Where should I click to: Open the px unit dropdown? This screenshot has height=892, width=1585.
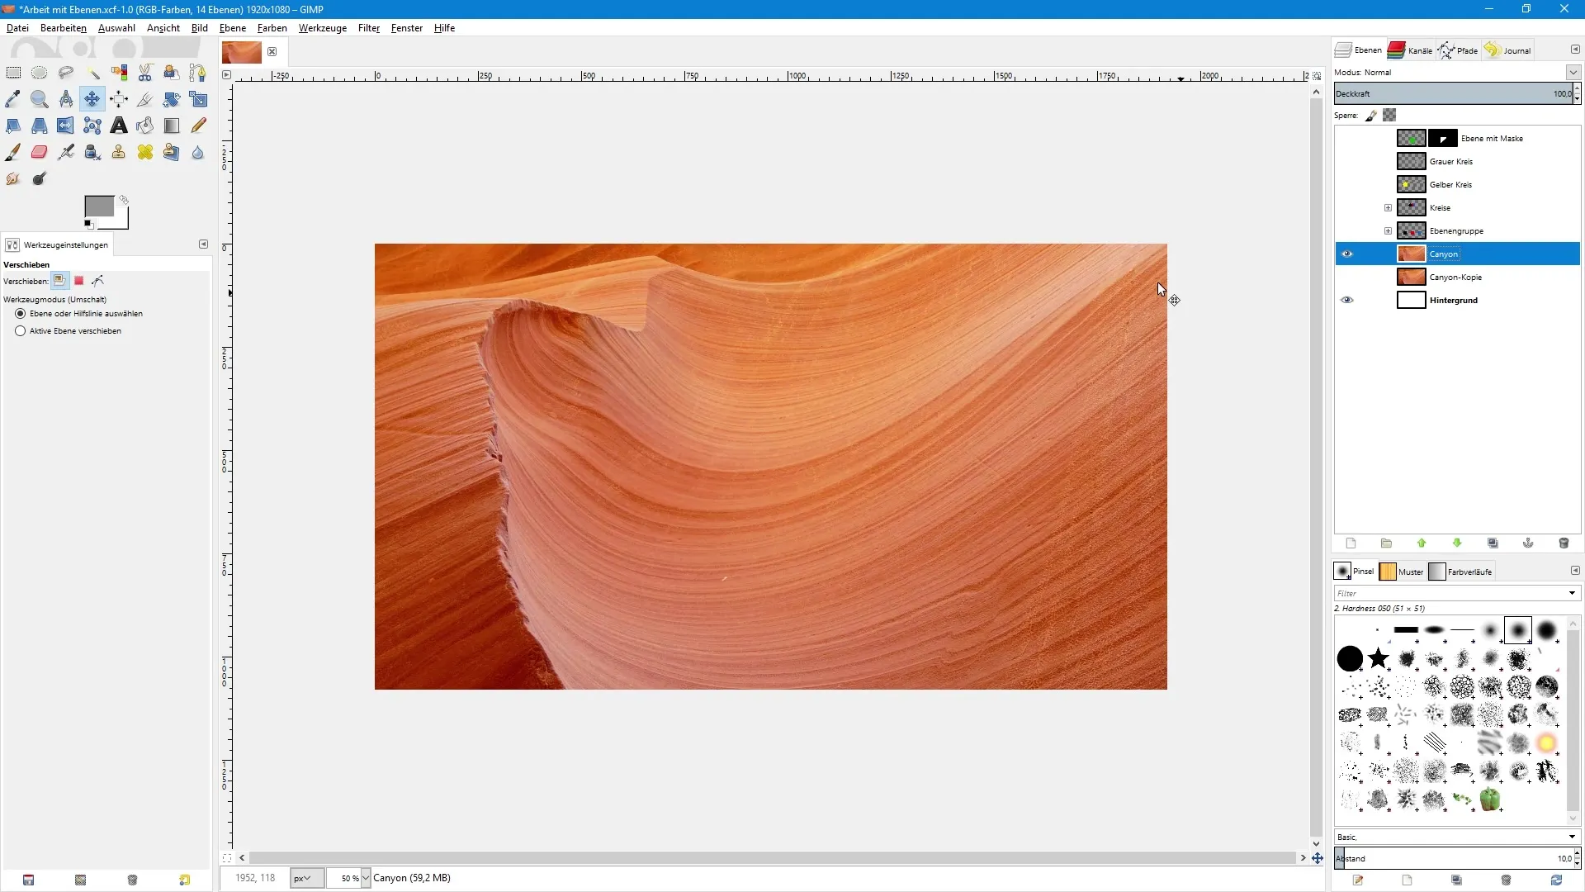307,878
